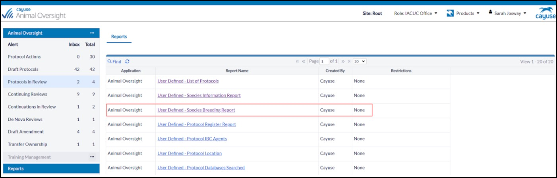Image resolution: width=557 pixels, height=178 pixels.
Task: Sort by the Report Name column header
Action: 237,71
